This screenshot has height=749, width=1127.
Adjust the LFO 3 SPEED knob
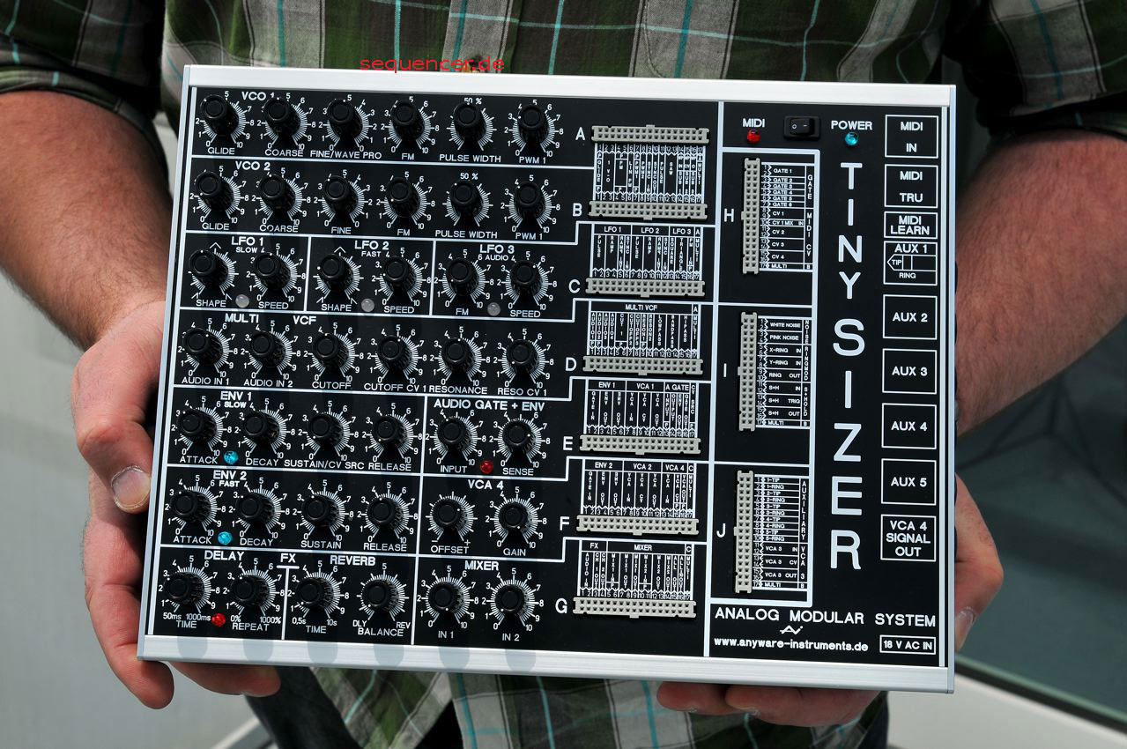click(526, 277)
